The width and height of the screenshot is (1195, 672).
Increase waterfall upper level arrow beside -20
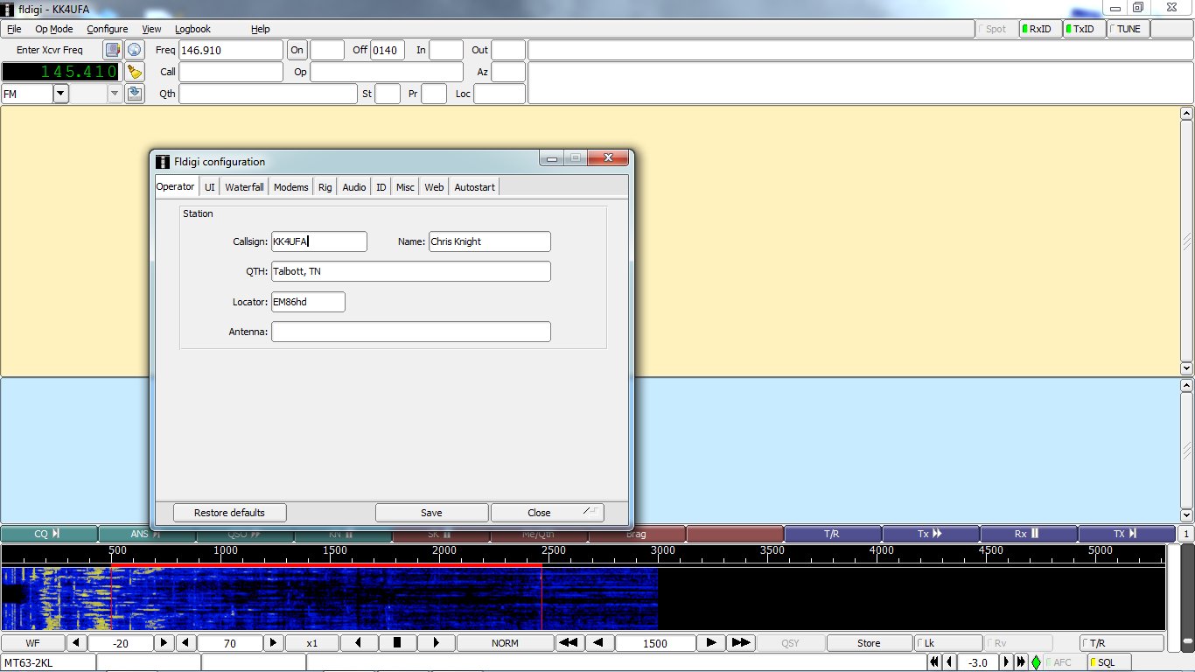point(164,643)
